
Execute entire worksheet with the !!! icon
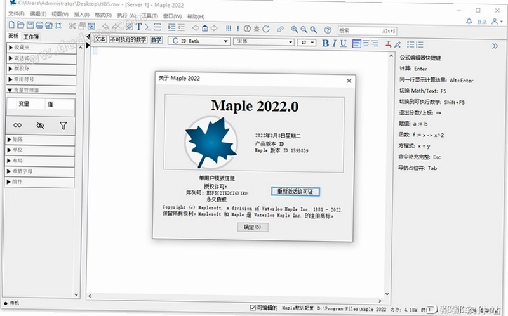229,29
